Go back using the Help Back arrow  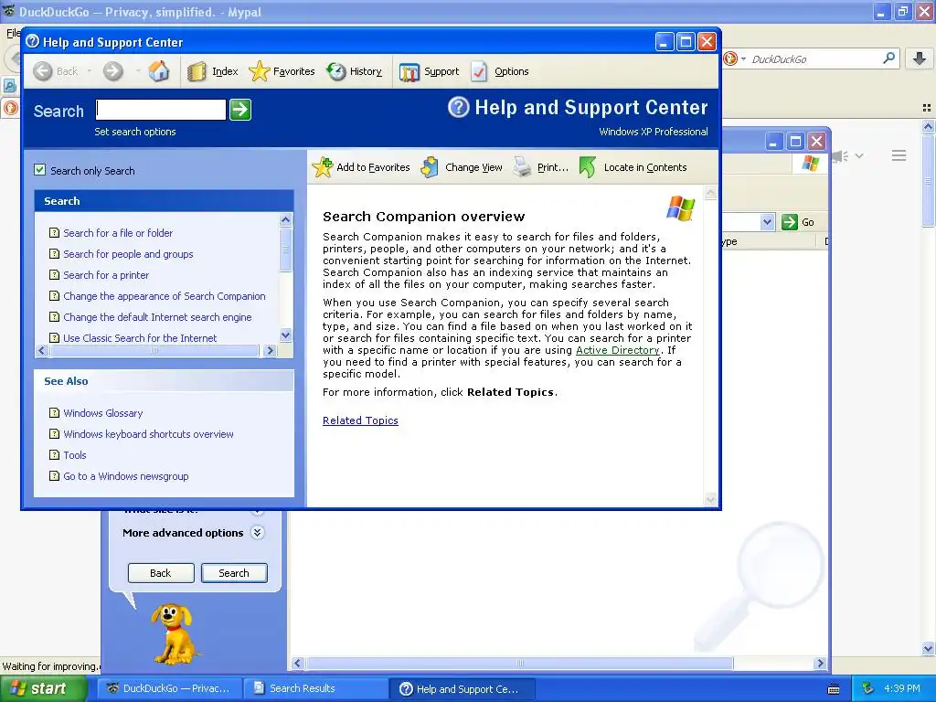[43, 71]
